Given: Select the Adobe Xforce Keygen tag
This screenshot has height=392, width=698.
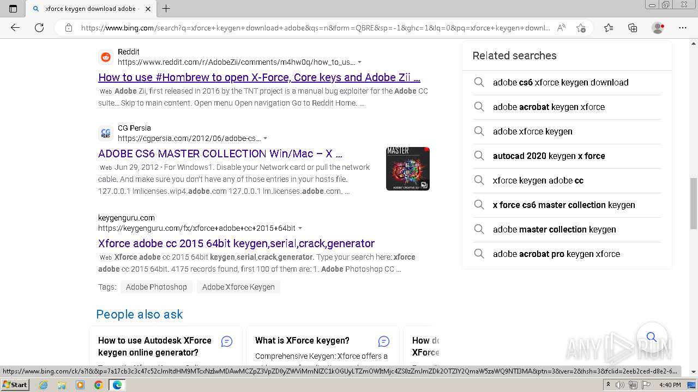Looking at the screenshot, I should pos(238,287).
